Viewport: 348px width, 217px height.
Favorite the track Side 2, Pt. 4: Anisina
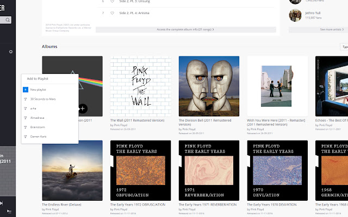click(113, 13)
